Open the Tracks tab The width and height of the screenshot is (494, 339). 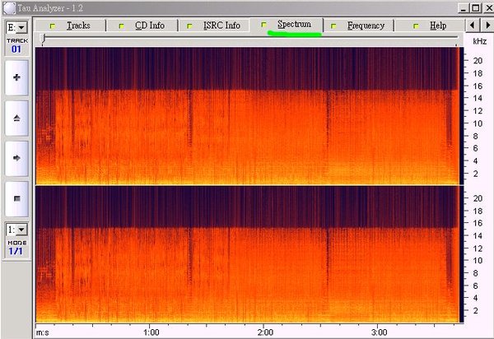point(70,26)
